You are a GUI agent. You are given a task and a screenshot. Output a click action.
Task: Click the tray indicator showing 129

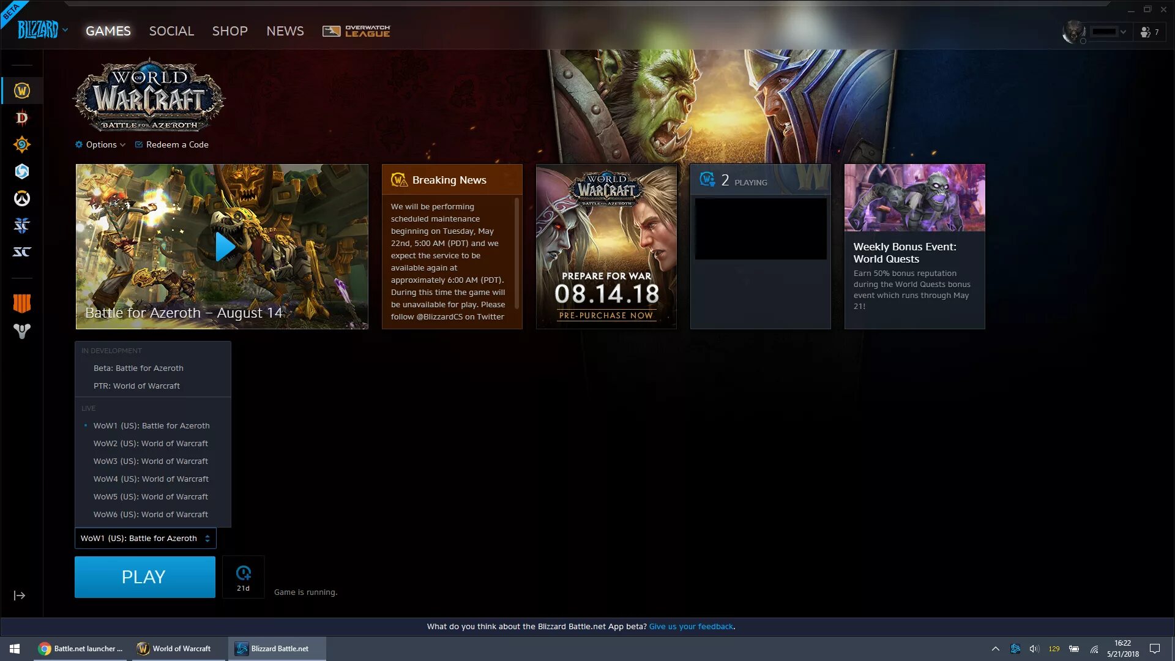(x=1054, y=649)
